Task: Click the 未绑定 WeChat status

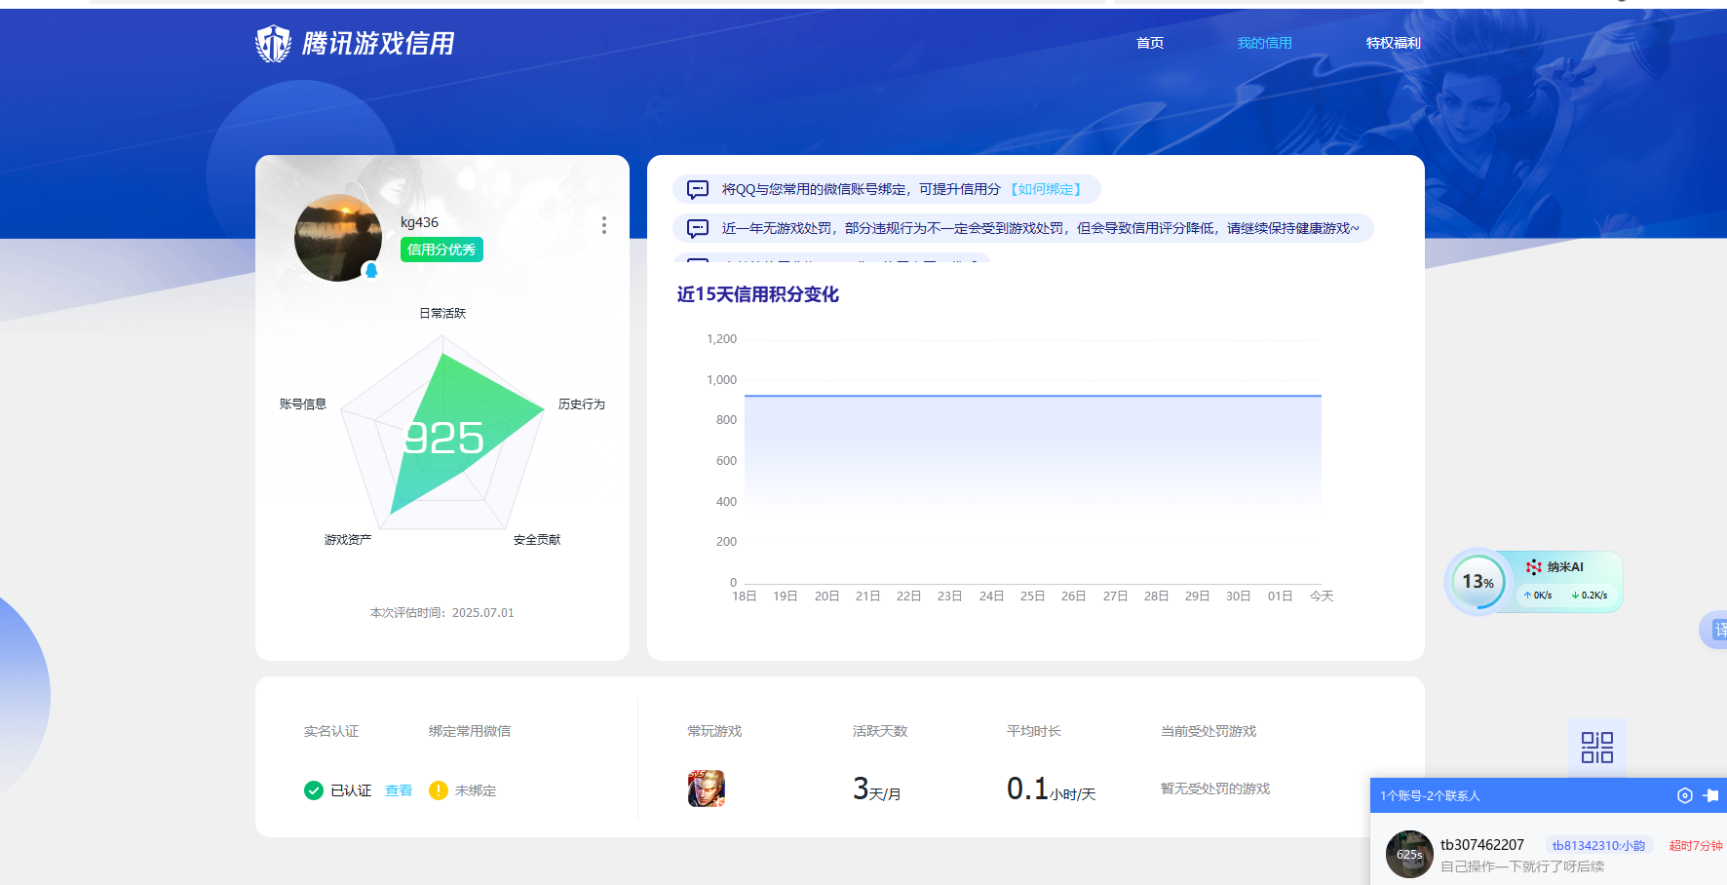Action: tap(476, 790)
